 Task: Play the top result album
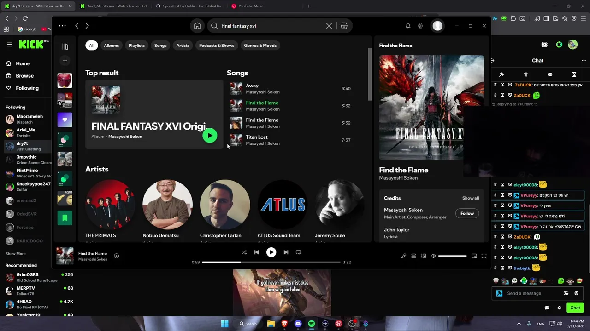click(x=210, y=136)
